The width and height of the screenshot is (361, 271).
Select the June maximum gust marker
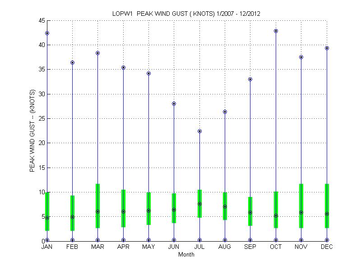[x=174, y=104]
